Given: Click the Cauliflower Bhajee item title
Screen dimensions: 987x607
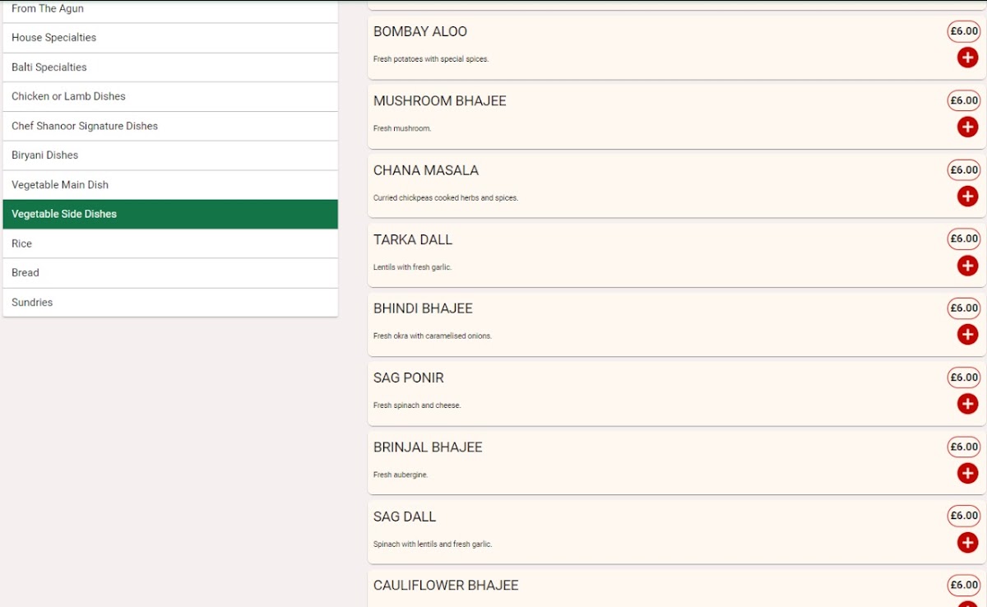Looking at the screenshot, I should 446,586.
